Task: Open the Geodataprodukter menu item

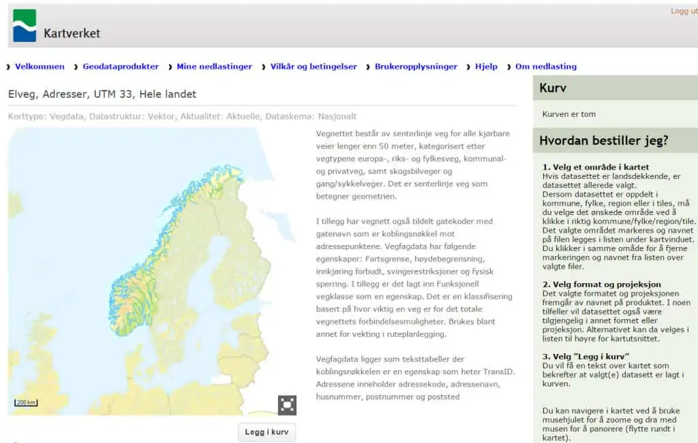Action: point(121,66)
